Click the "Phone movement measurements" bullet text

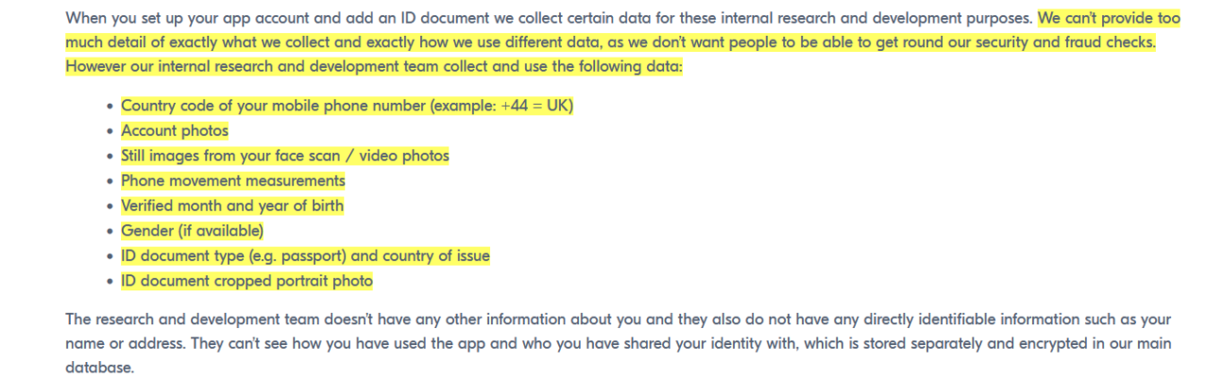click(232, 180)
